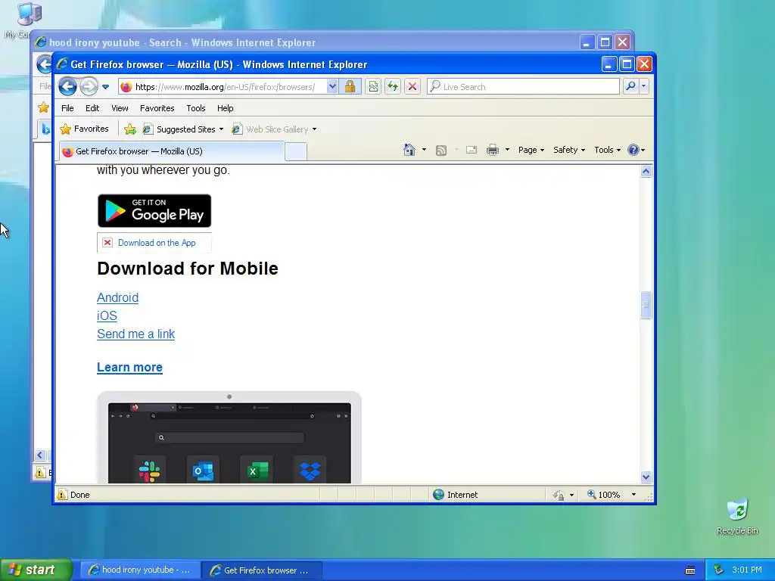Screen dimensions: 775x581
Task: Open the iOS download link
Action: click(107, 315)
